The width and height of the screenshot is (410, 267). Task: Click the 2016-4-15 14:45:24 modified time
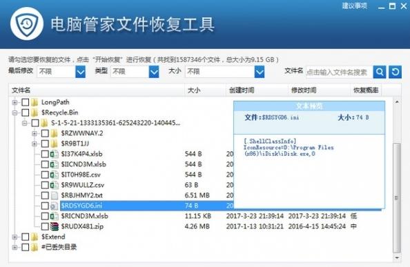[318, 226]
